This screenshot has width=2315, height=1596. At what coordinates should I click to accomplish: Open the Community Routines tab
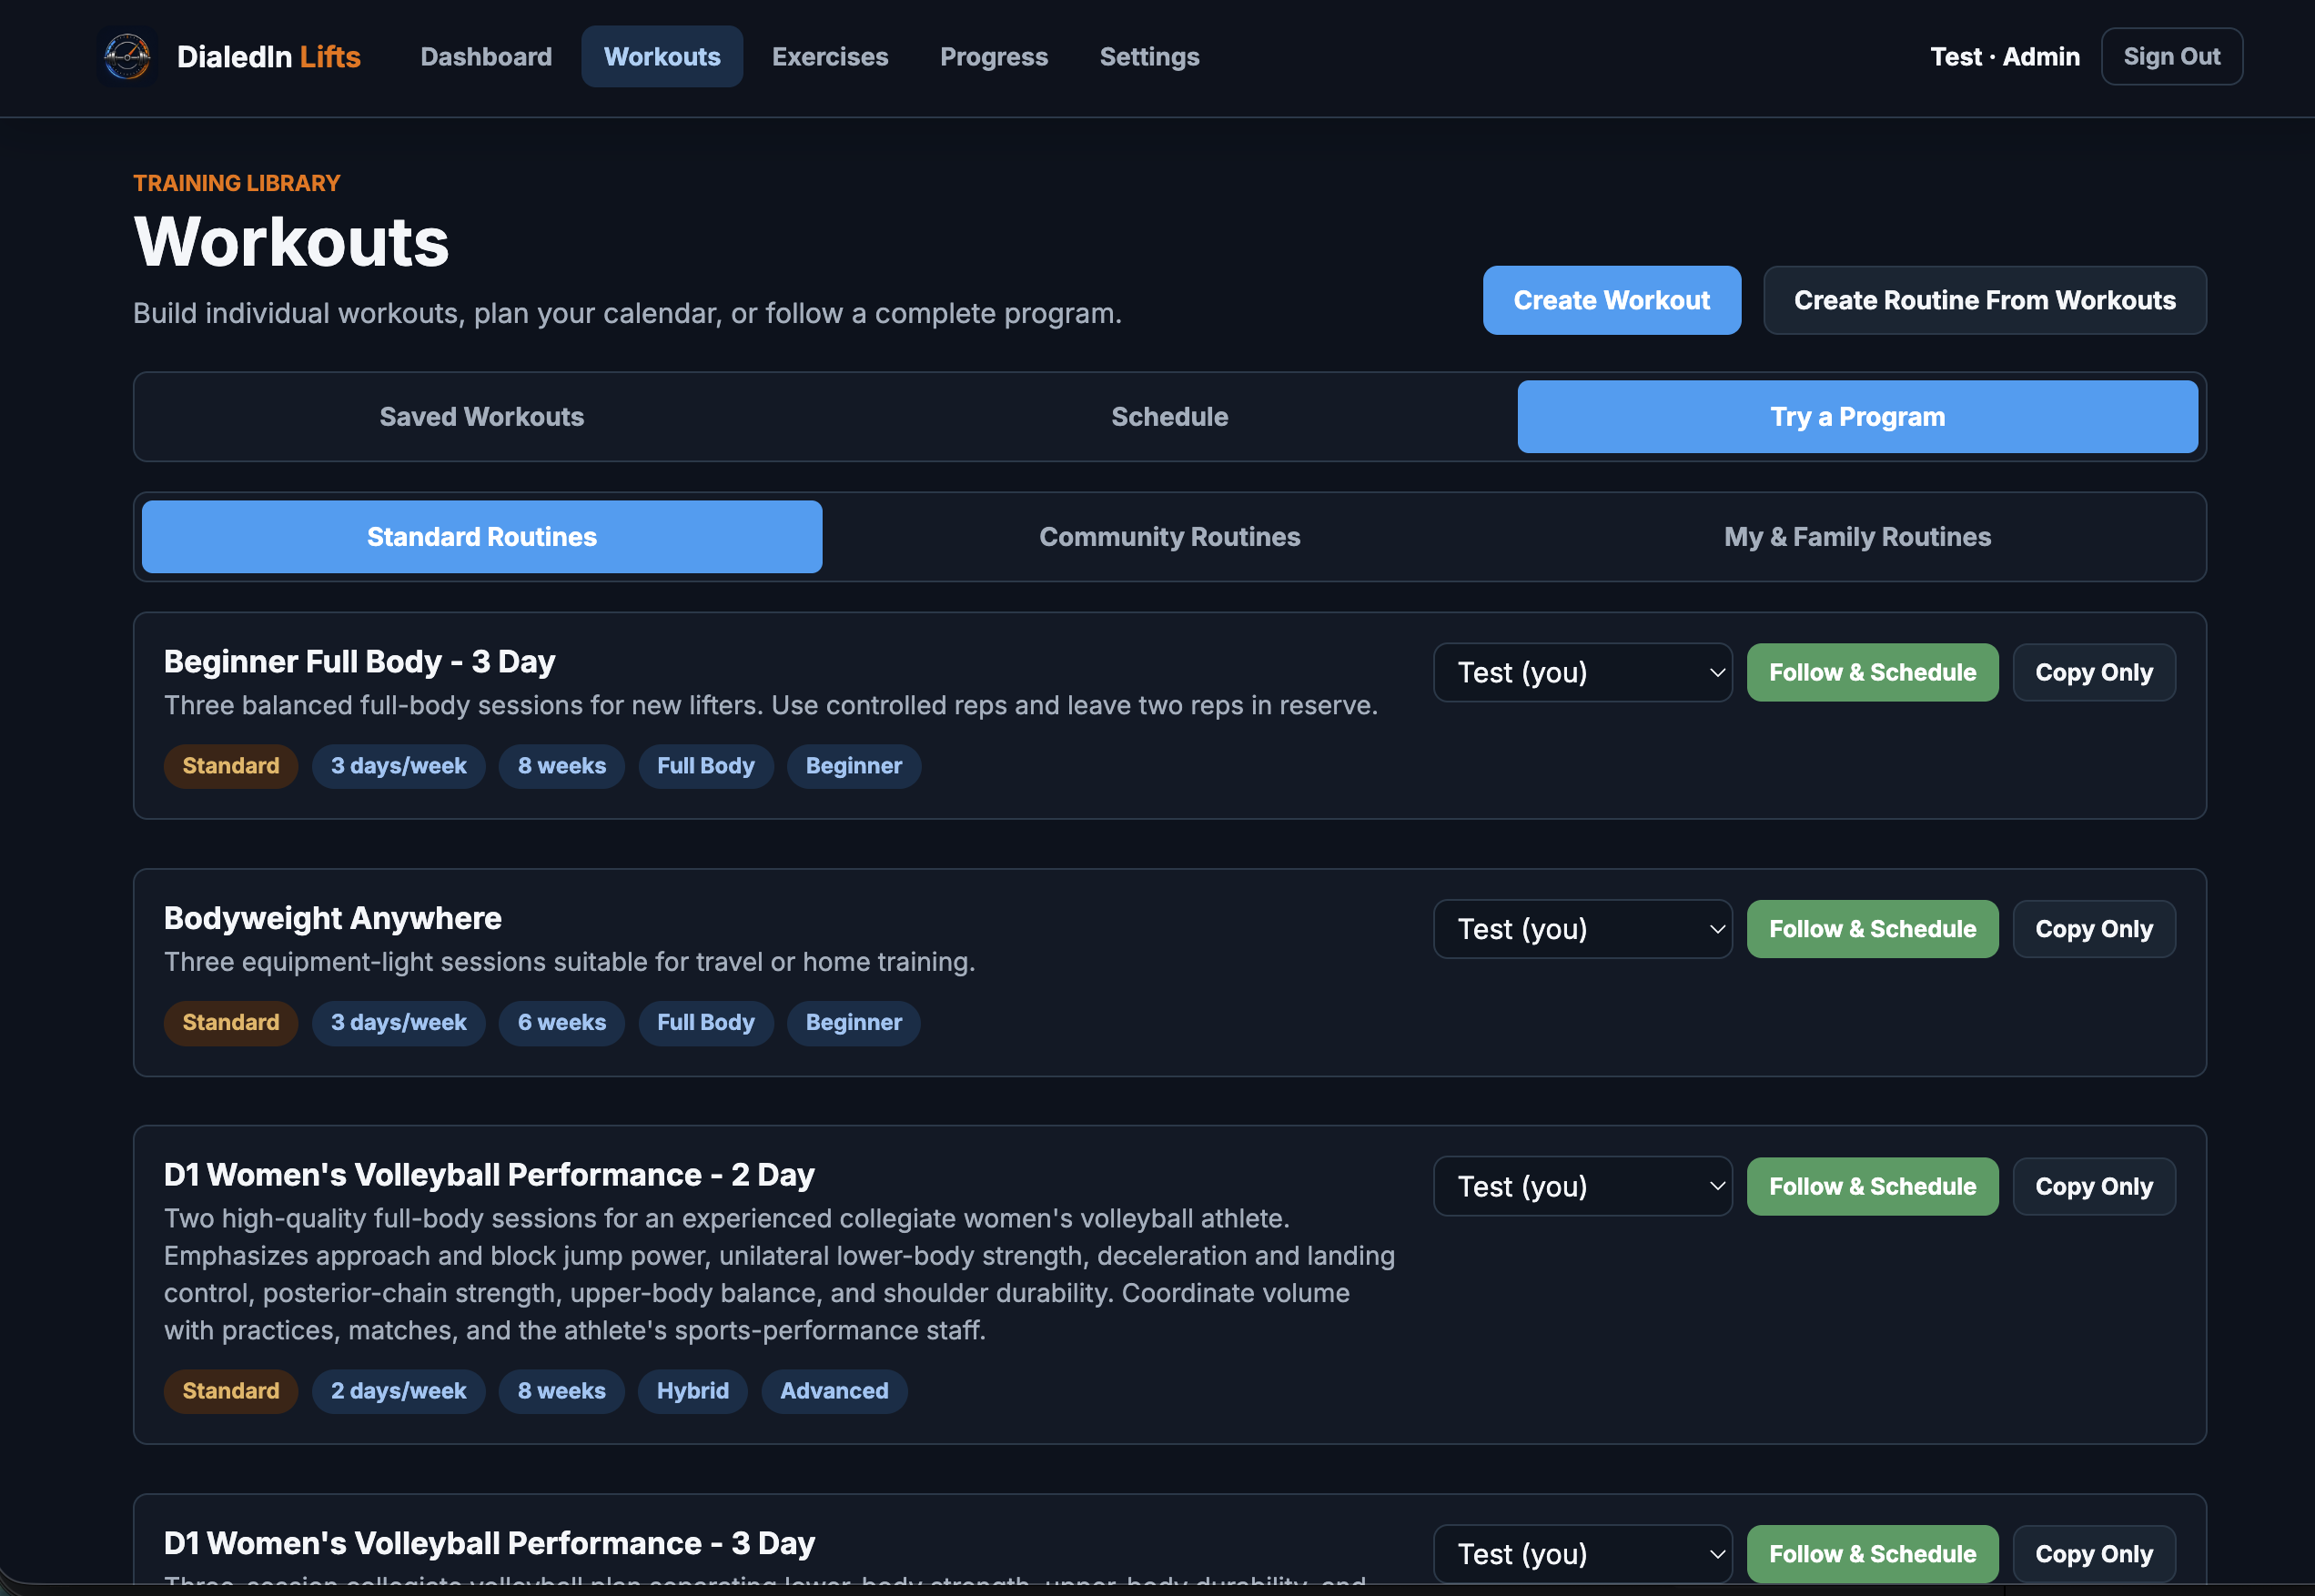1170,537
